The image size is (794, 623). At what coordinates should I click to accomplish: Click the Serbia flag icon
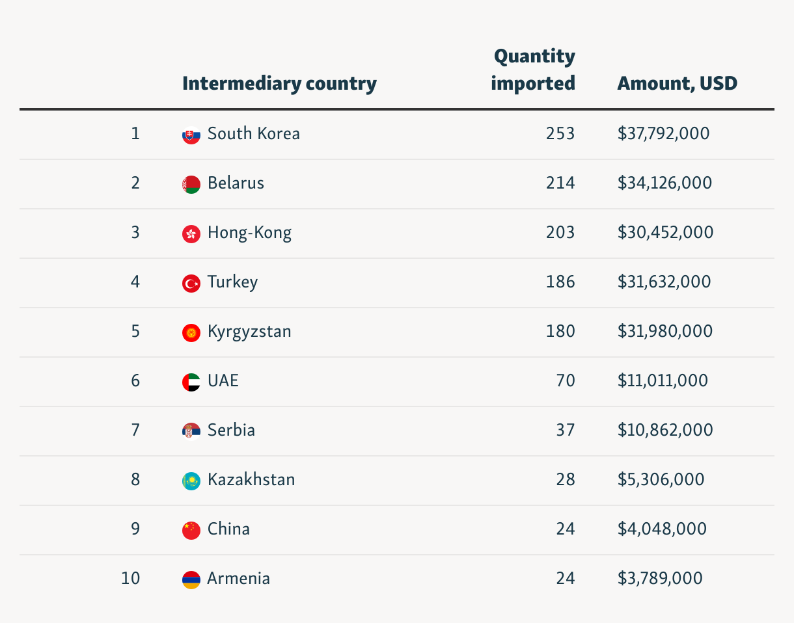[191, 431]
